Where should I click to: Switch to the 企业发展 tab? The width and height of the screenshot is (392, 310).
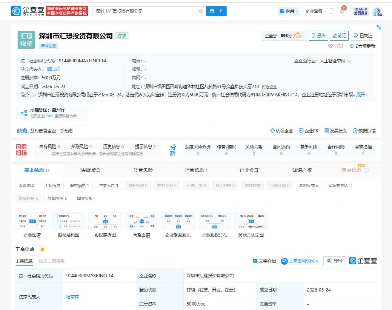pyautogui.click(x=249, y=171)
